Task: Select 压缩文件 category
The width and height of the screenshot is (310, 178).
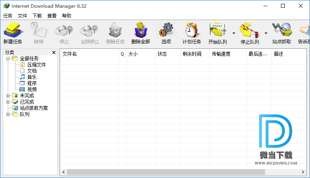Action: tap(36, 65)
